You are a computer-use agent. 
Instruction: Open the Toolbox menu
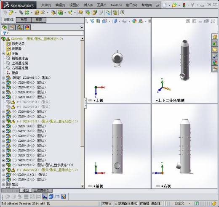[x=116, y=5]
